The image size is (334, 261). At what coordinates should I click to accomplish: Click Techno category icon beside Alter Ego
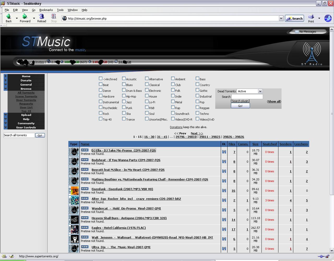point(74,200)
